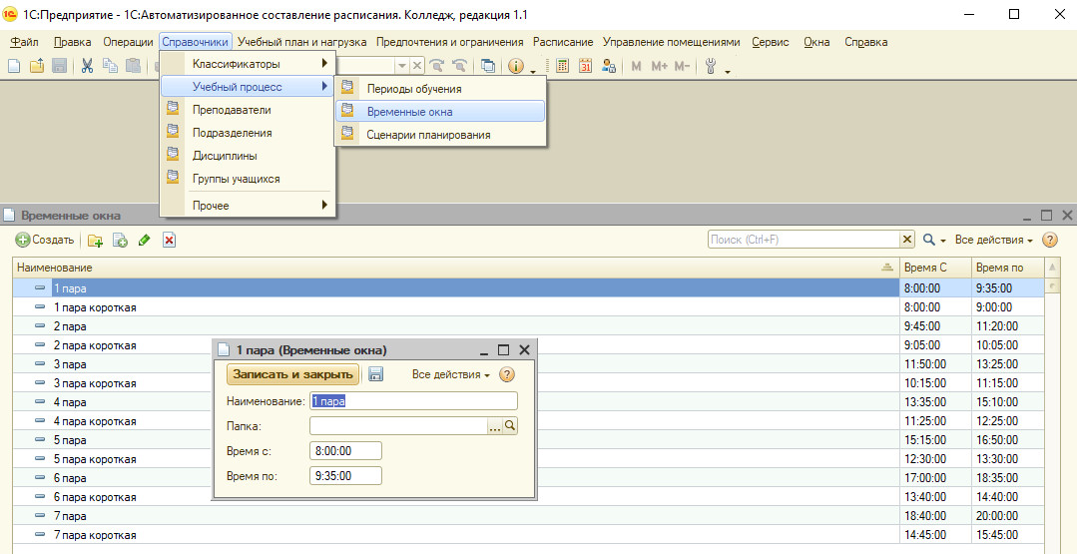Click the vertical scrollbar up arrow in list
Screen dimensions: 1077x554
(x=1051, y=268)
